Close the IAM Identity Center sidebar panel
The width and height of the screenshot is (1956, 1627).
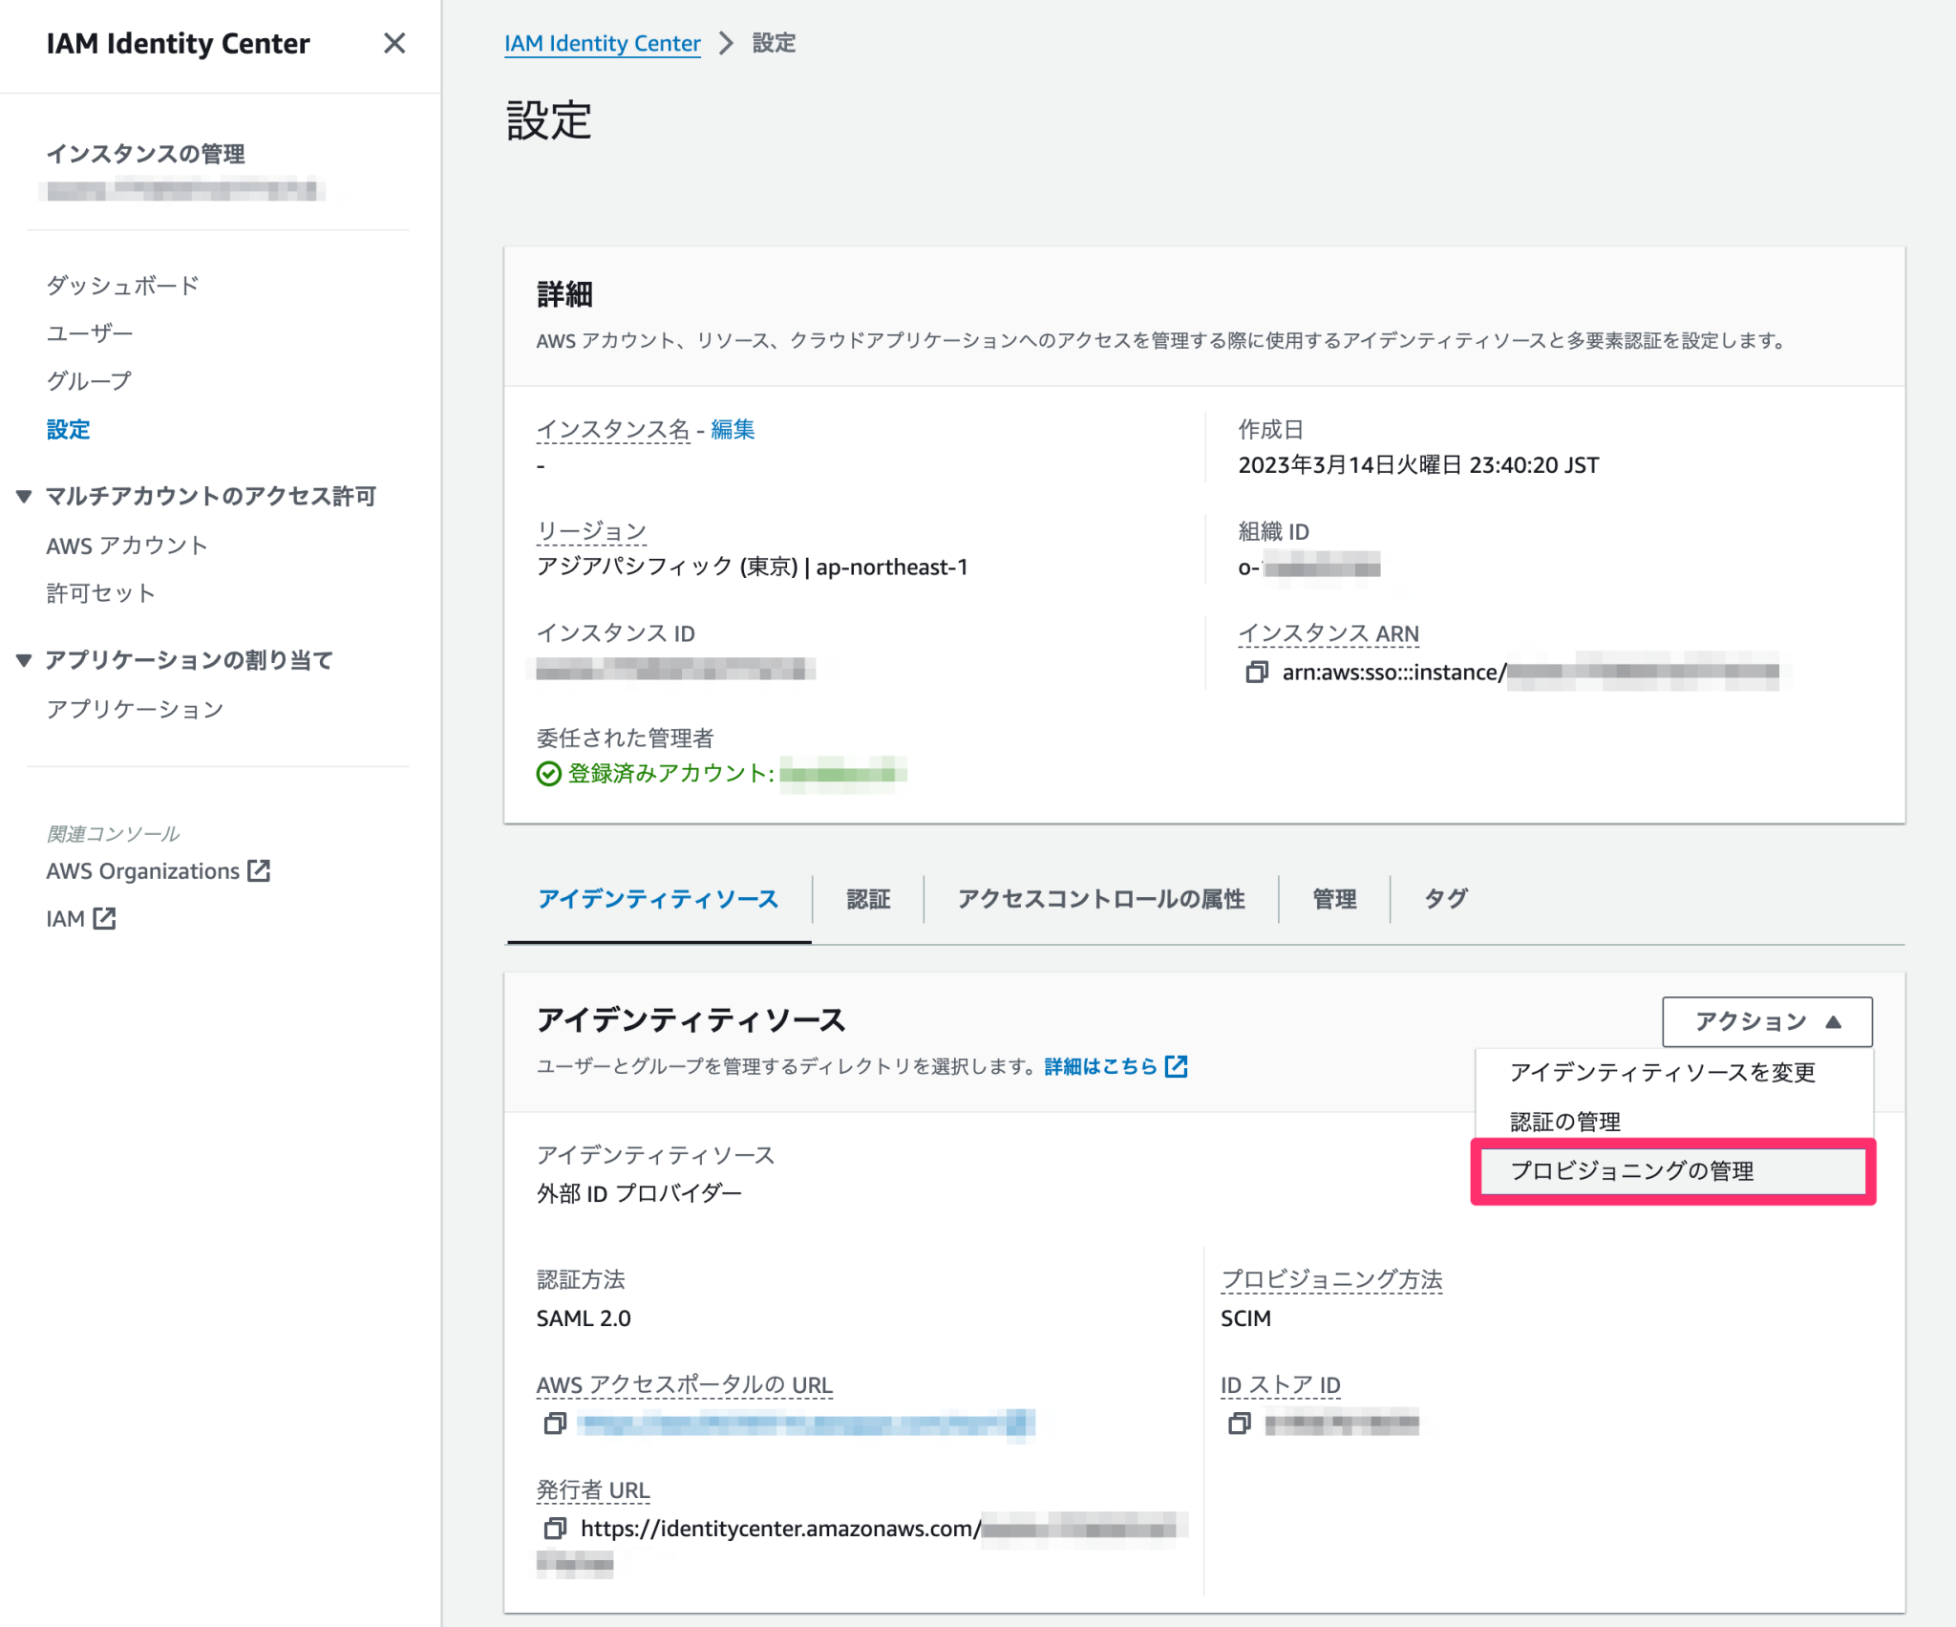click(x=393, y=44)
